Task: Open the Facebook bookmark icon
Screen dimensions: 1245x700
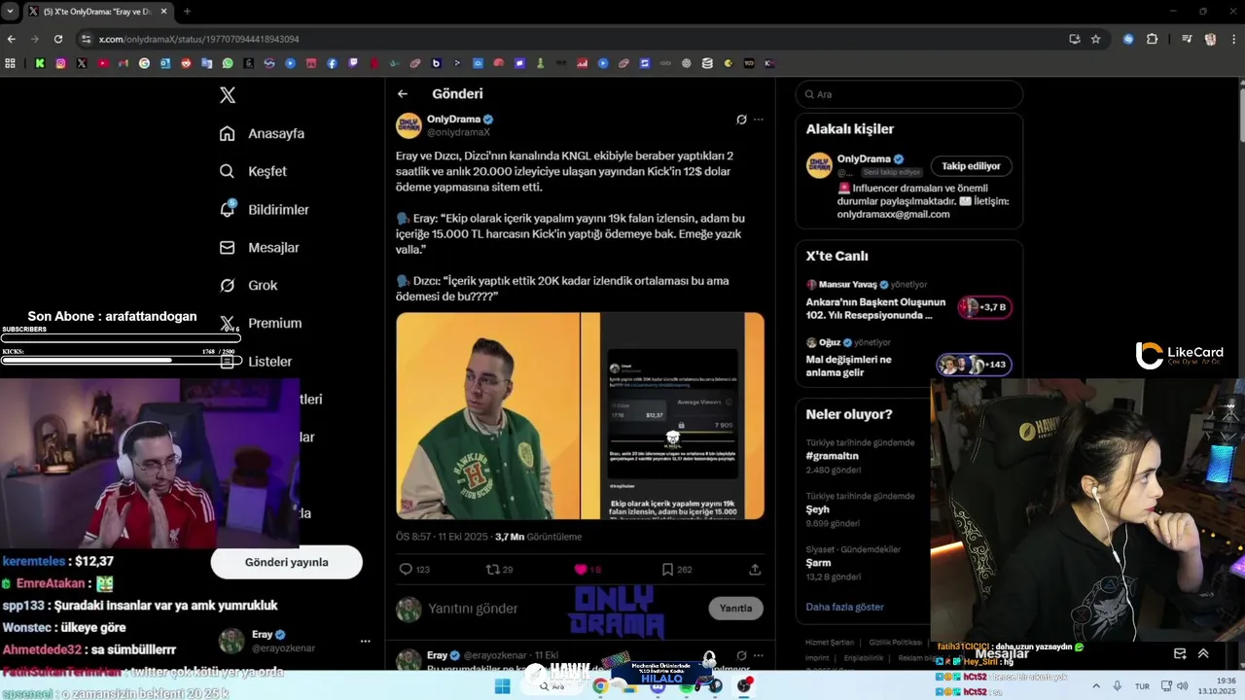Action: pyautogui.click(x=332, y=63)
